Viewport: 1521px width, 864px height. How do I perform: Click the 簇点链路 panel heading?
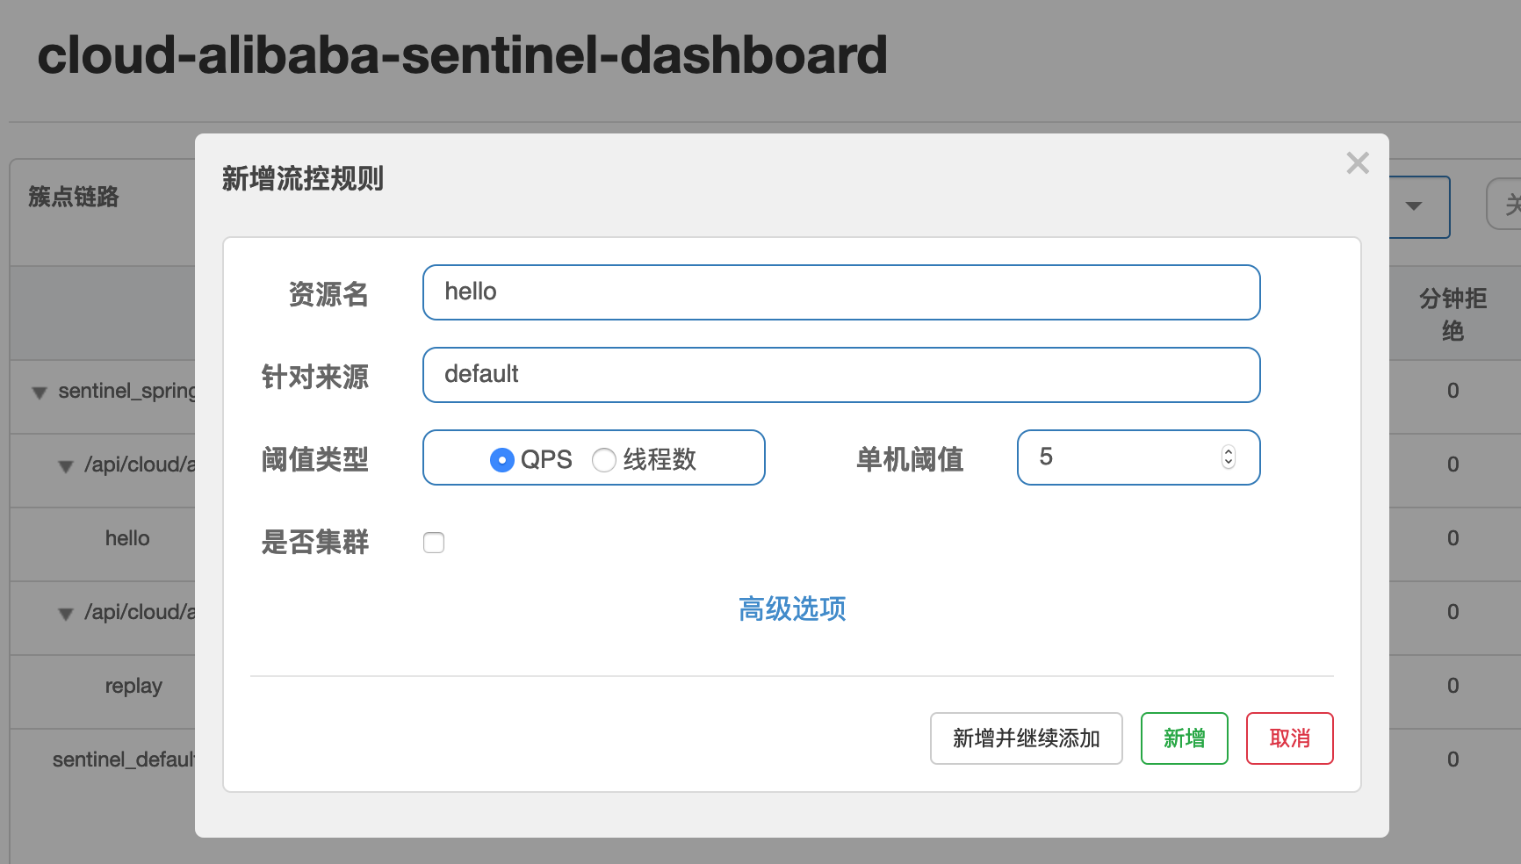coord(74,197)
